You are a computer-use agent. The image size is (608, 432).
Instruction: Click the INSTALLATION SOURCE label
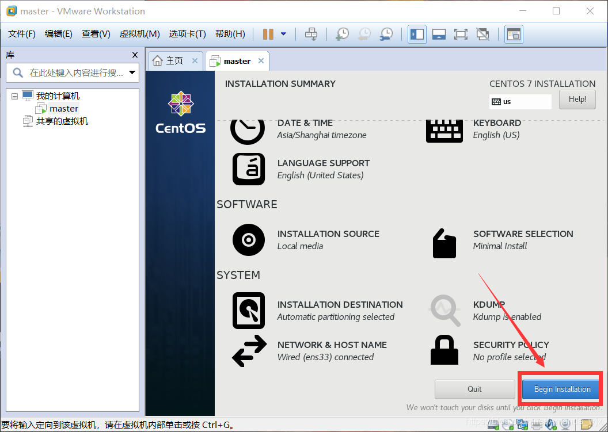[328, 234]
